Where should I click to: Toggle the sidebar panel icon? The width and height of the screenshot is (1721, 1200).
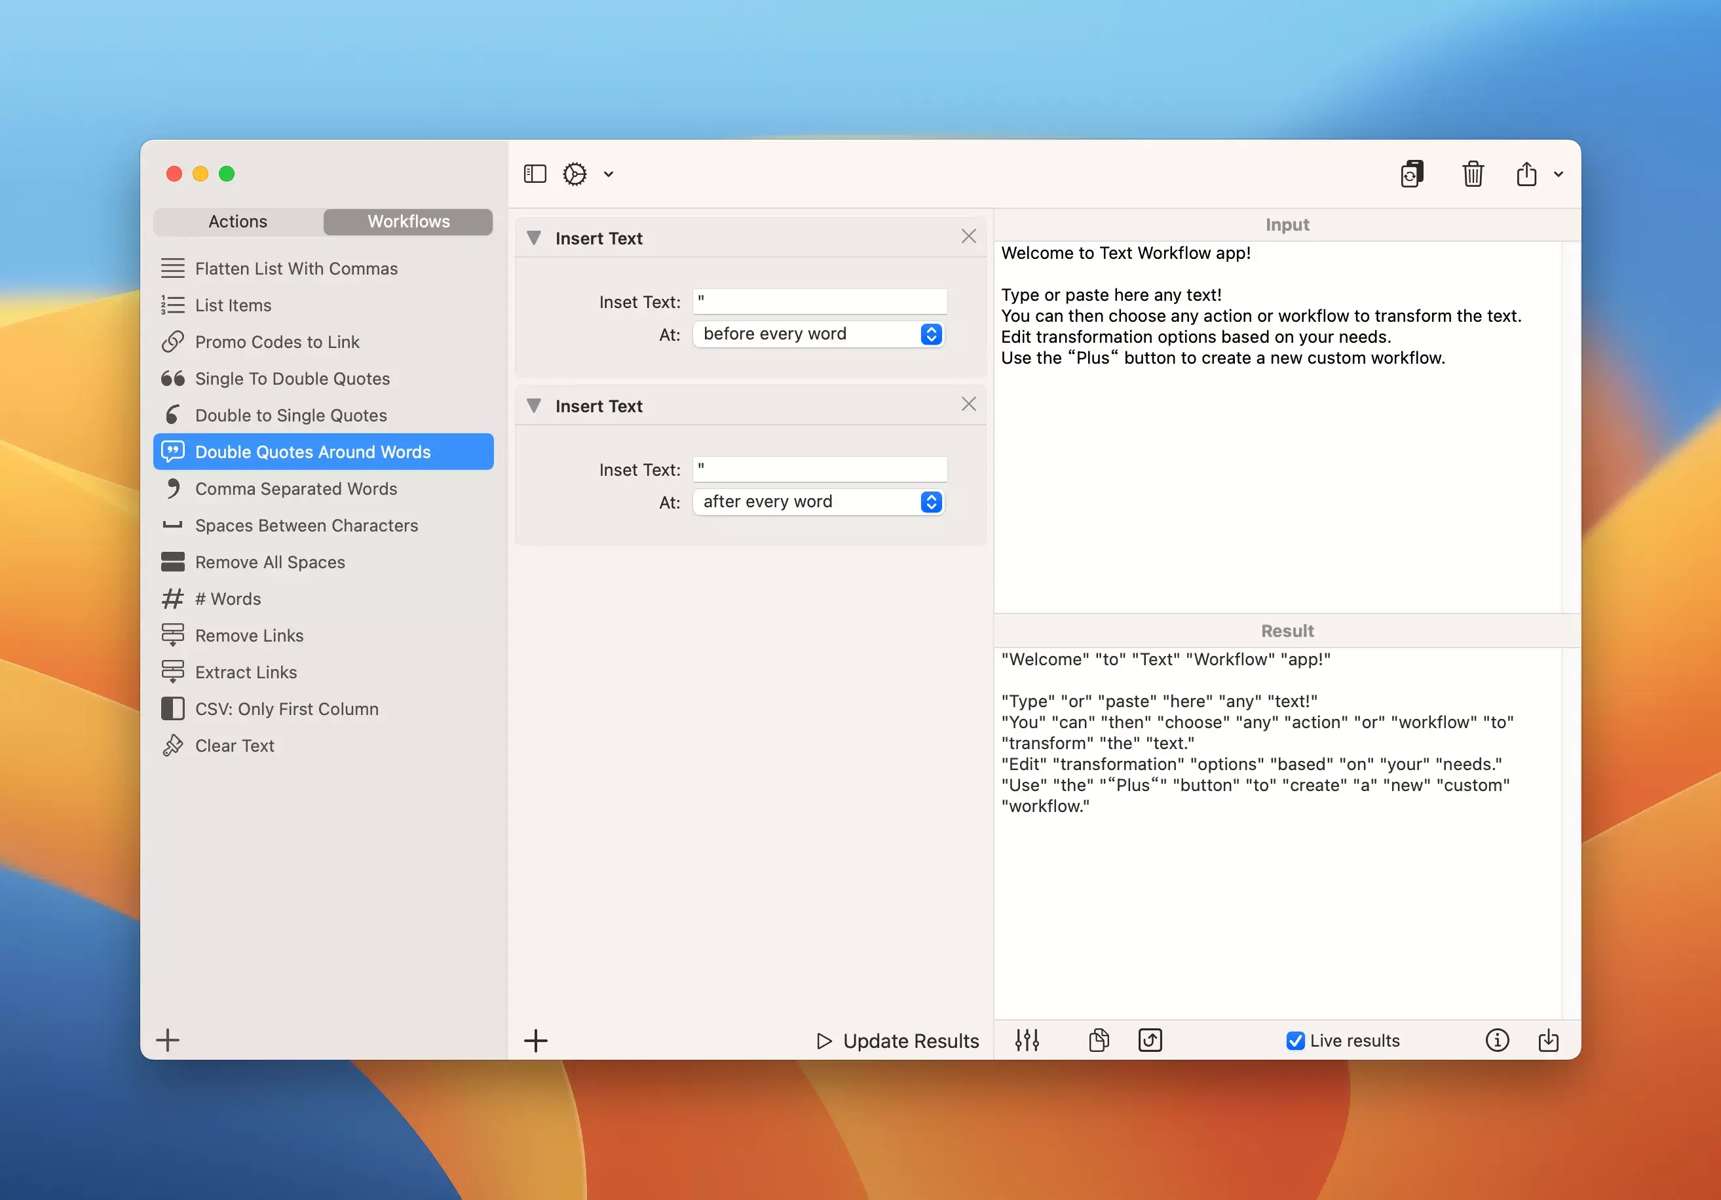[535, 174]
